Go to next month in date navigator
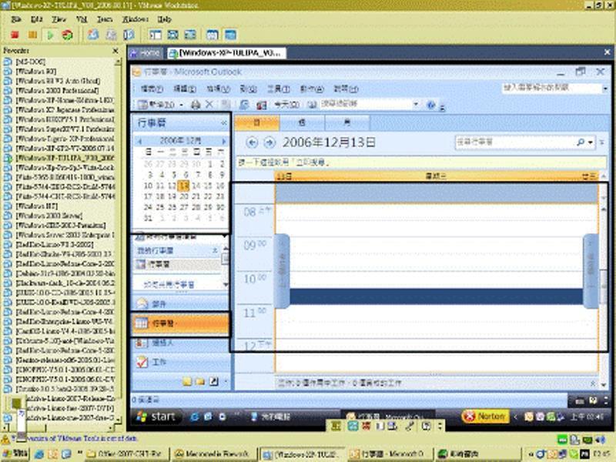This screenshot has width=616, height=462. [x=223, y=141]
